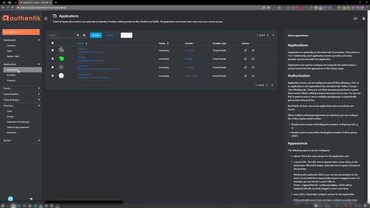Screen dimensions: 370x208
Task: Launch the topmost listed application externally
Action: tap(253, 50)
